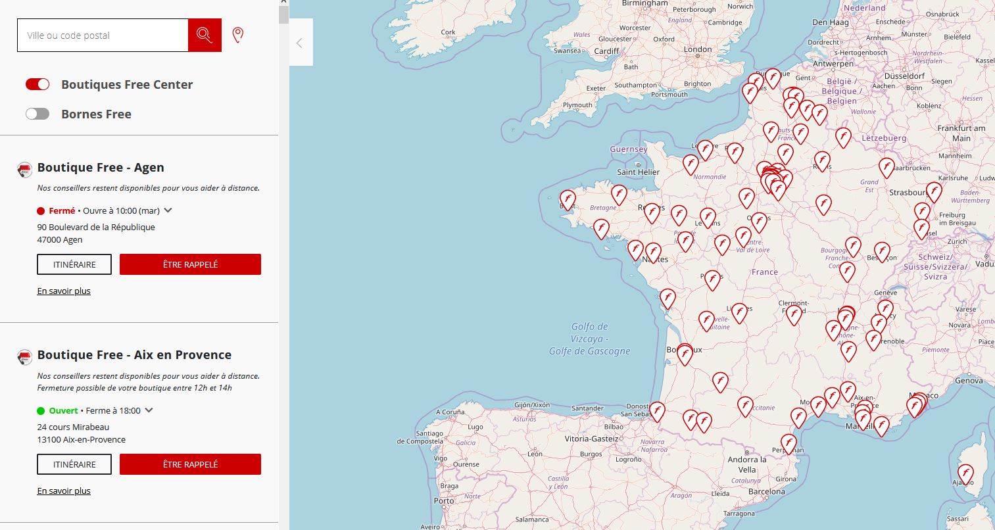Click the store marker near Strasbourg

pos(934,191)
